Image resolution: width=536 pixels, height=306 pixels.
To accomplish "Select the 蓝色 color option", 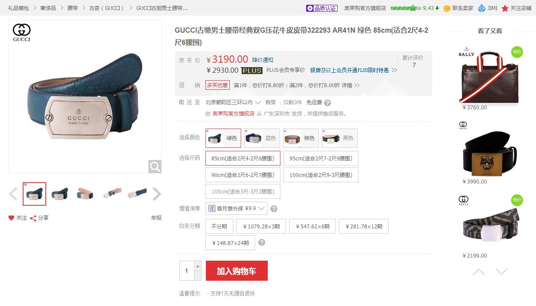I will (x=261, y=138).
